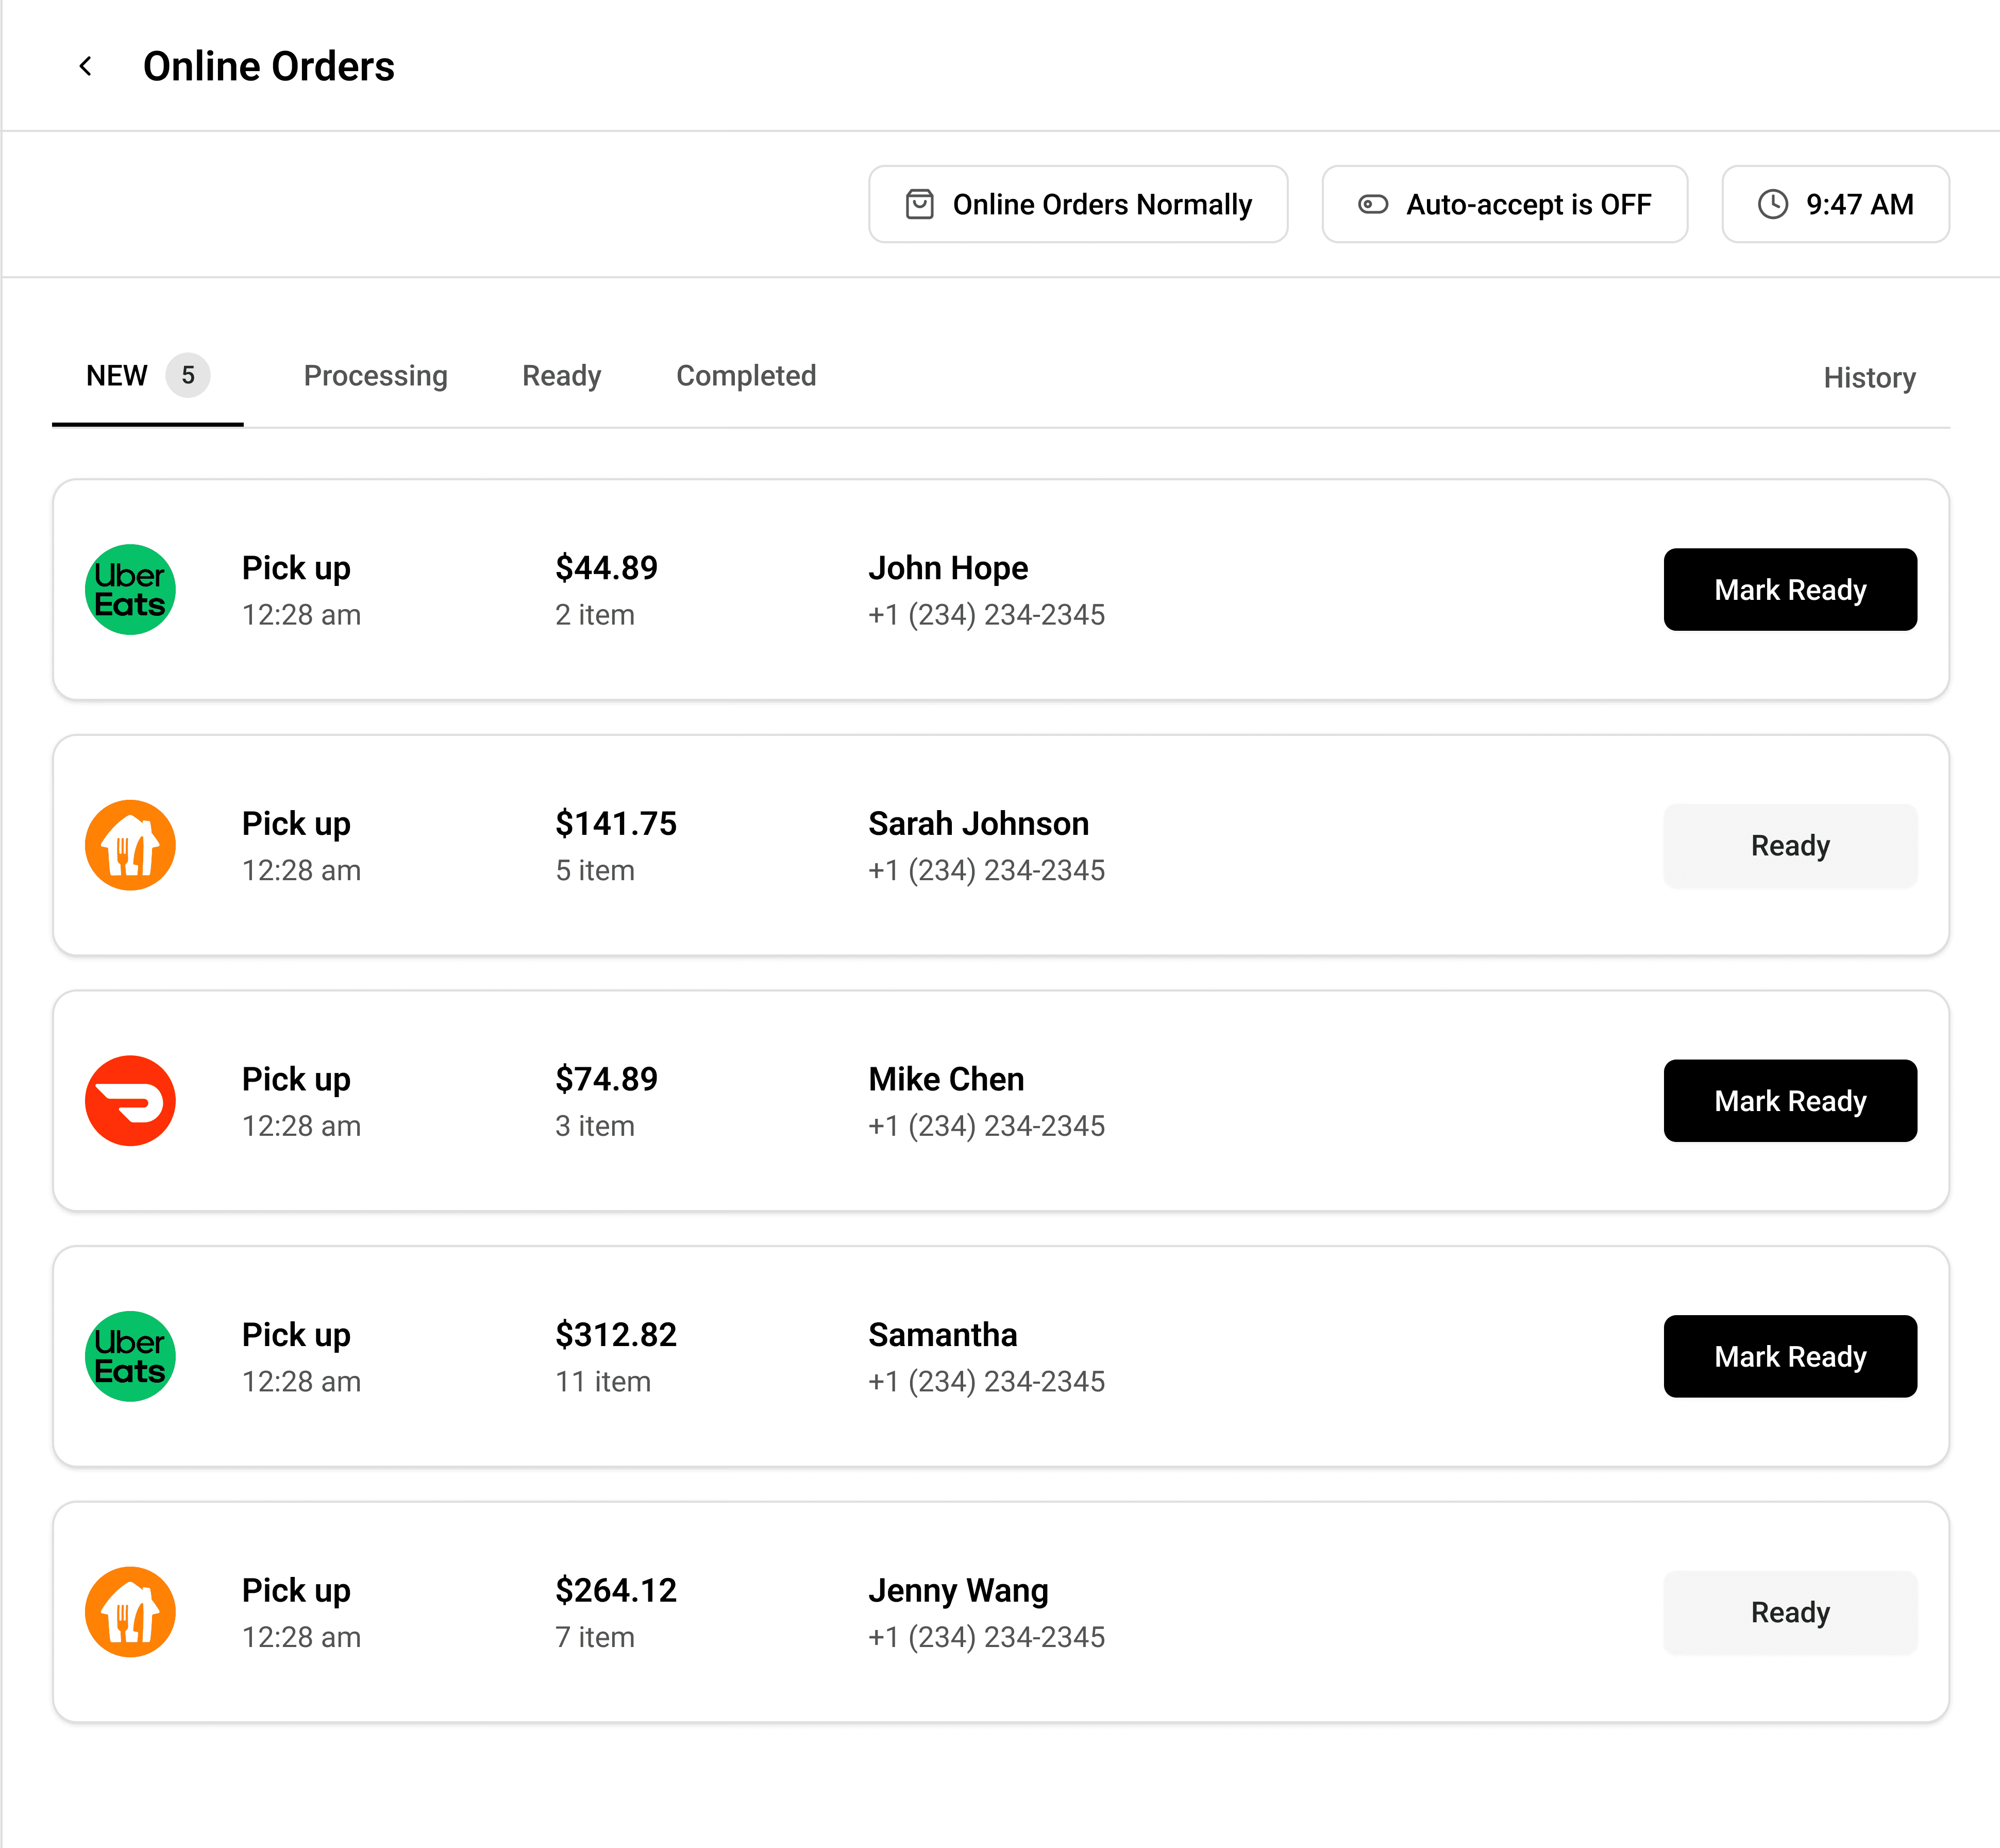Open the Ready orders tab
This screenshot has width=2000, height=1848.
click(561, 376)
